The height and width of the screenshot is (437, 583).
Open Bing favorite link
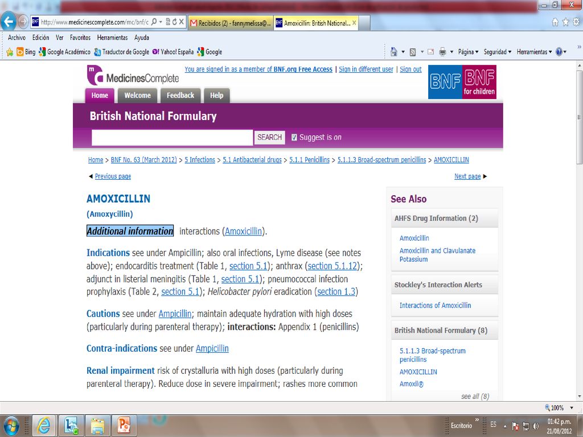[x=26, y=52]
